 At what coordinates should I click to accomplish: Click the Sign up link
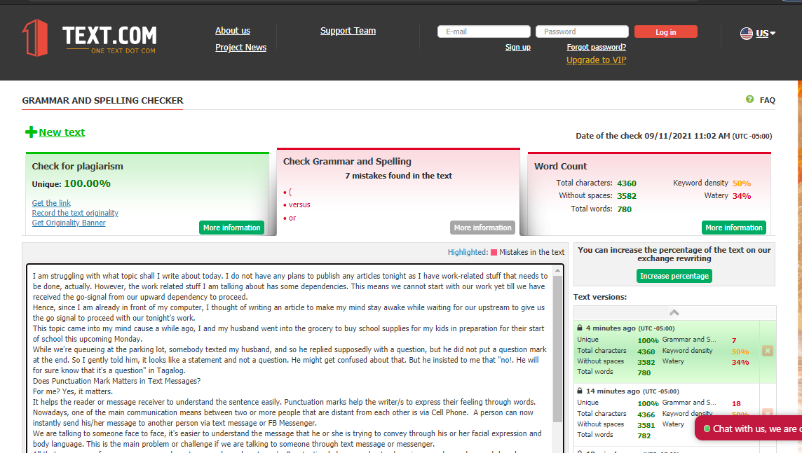point(517,47)
